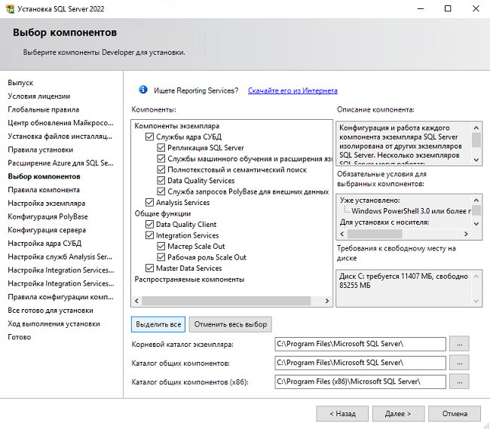The width and height of the screenshot is (490, 429).
Task: Select Центр обновления Майкрософт step
Action: [60, 123]
